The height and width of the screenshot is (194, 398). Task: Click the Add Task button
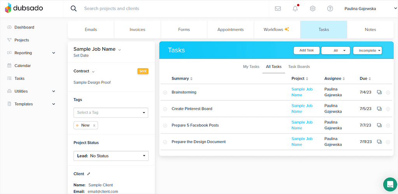(307, 50)
